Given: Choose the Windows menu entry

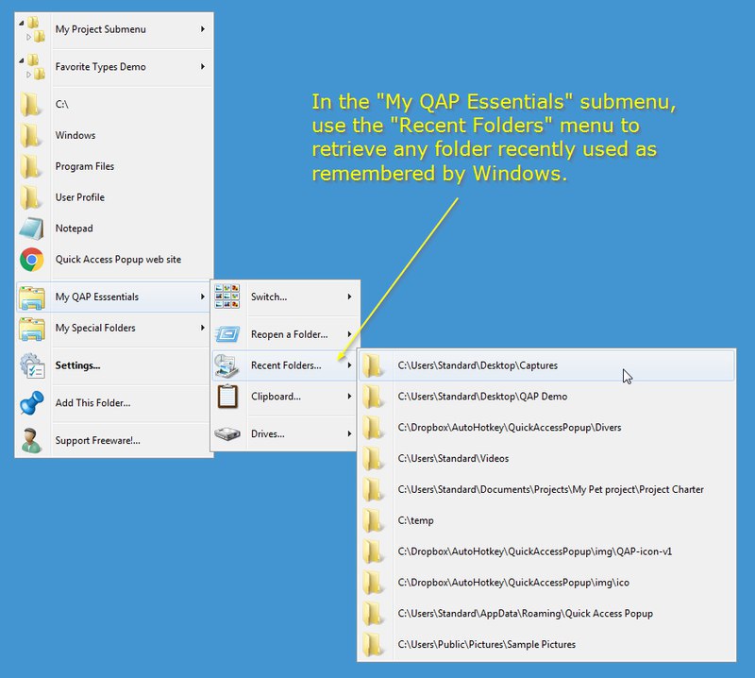Looking at the screenshot, I should pos(114,135).
